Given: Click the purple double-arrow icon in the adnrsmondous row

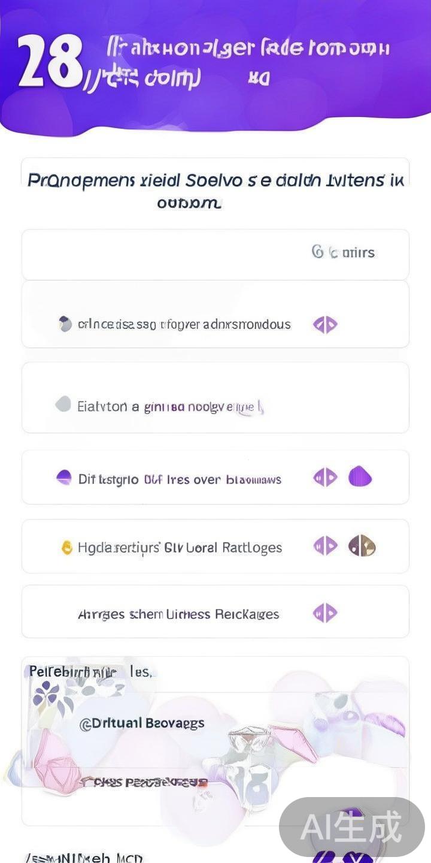Looking at the screenshot, I should (x=325, y=325).
